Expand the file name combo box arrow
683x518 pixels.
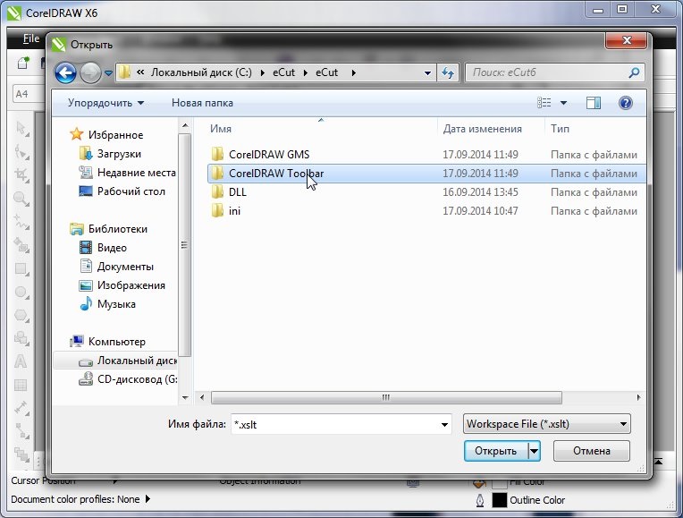coord(444,424)
